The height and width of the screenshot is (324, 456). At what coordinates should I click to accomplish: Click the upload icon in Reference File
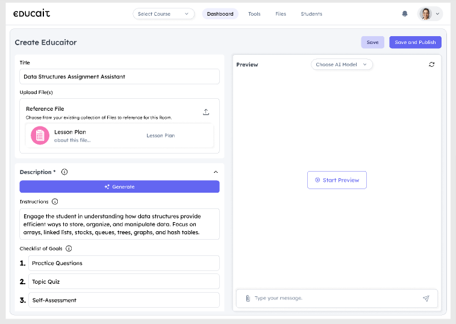click(x=206, y=112)
